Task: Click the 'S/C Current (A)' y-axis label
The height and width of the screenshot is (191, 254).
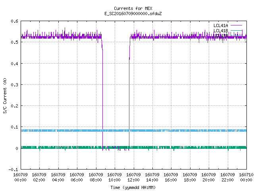Action: tap(5, 95)
